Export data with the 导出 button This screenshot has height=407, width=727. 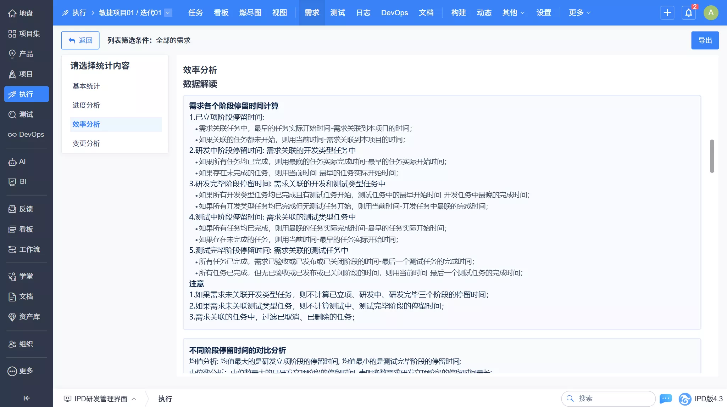pyautogui.click(x=705, y=40)
